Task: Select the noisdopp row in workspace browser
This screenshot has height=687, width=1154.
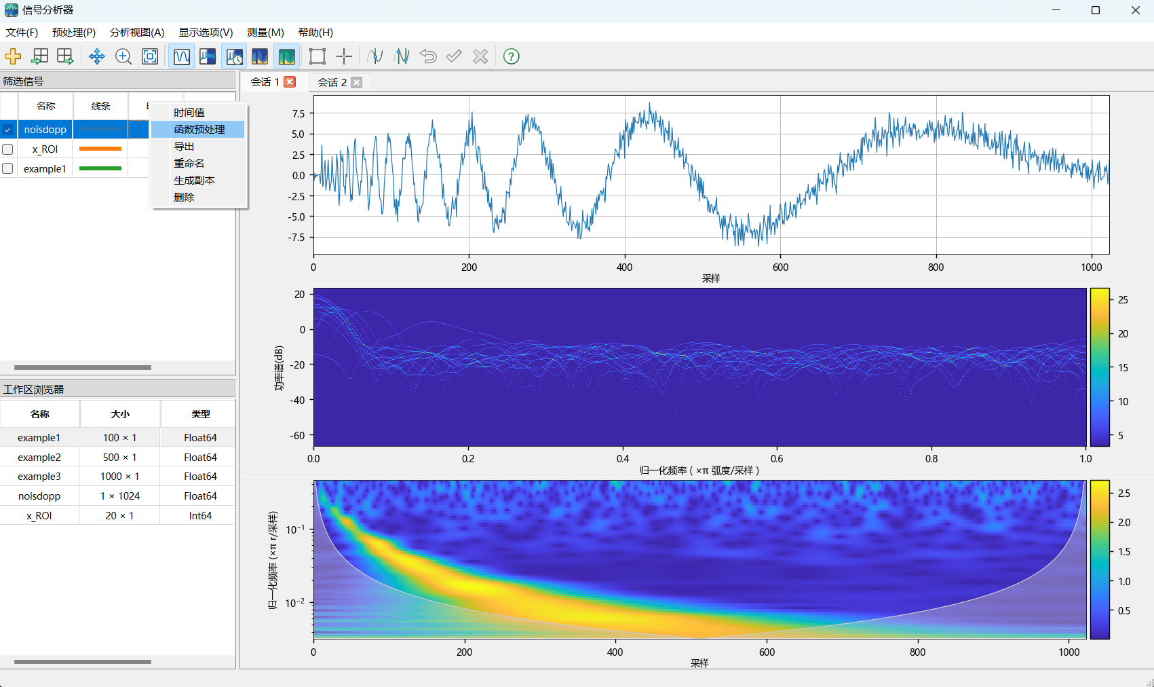Action: pyautogui.click(x=39, y=496)
